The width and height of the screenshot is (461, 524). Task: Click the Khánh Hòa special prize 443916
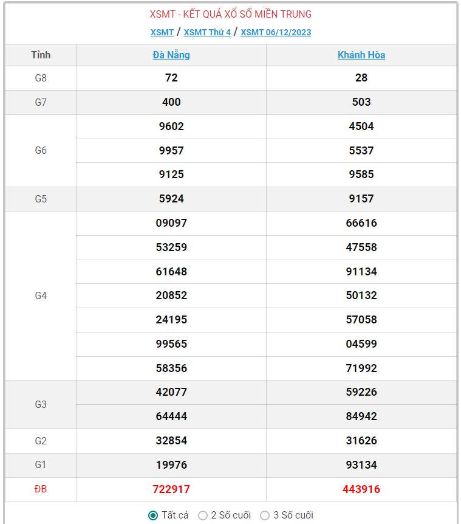(361, 489)
